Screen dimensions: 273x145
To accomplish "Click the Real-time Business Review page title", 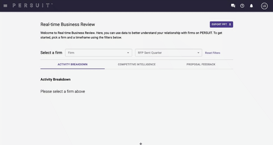I will pos(68,24).
